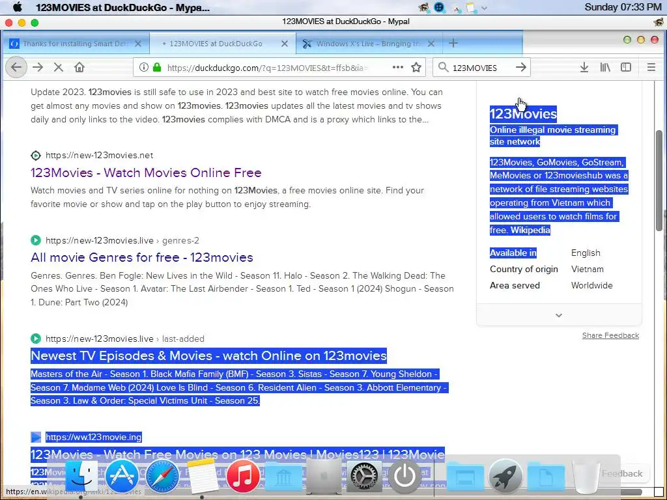Open the page actions three-dot menu

click(398, 67)
